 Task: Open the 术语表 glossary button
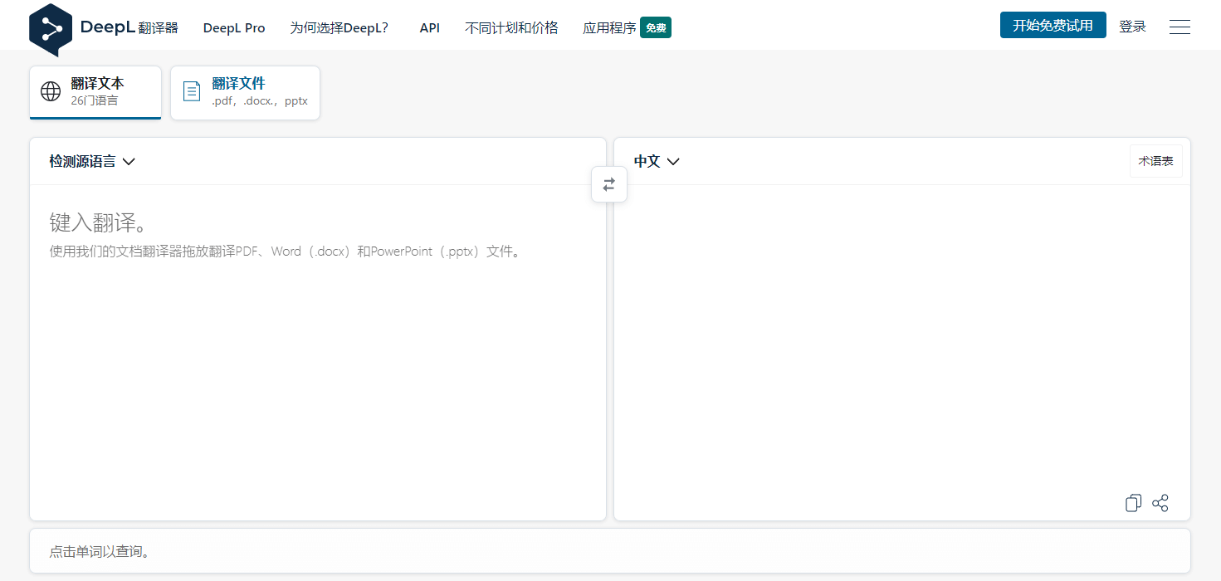click(x=1155, y=161)
